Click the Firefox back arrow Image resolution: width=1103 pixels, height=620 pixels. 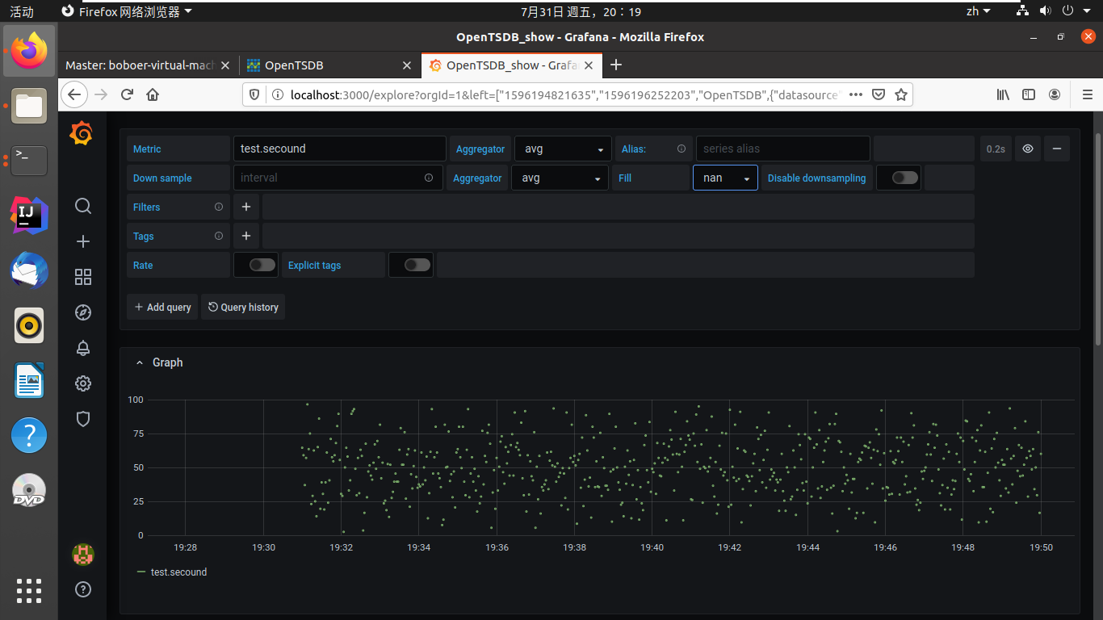click(73, 94)
